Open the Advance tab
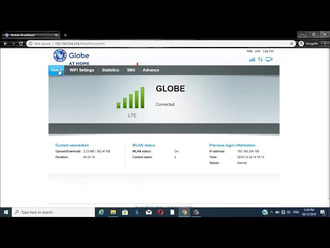The height and width of the screenshot is (248, 330). pos(151,70)
